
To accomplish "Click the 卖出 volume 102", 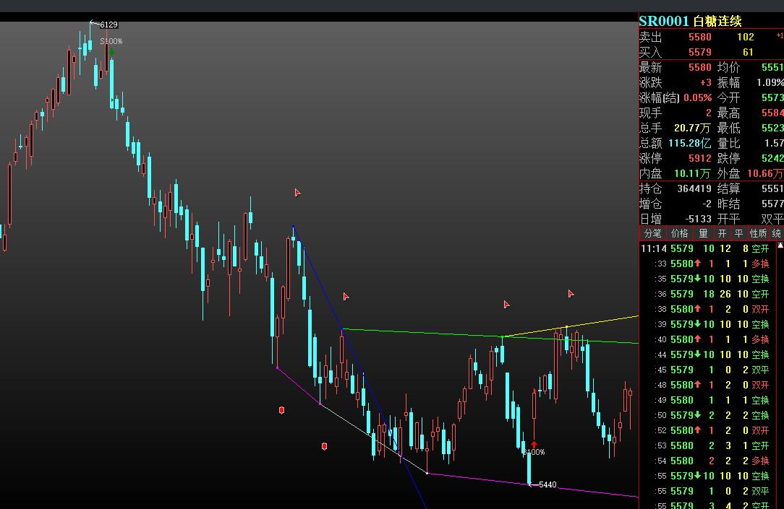I will point(745,37).
